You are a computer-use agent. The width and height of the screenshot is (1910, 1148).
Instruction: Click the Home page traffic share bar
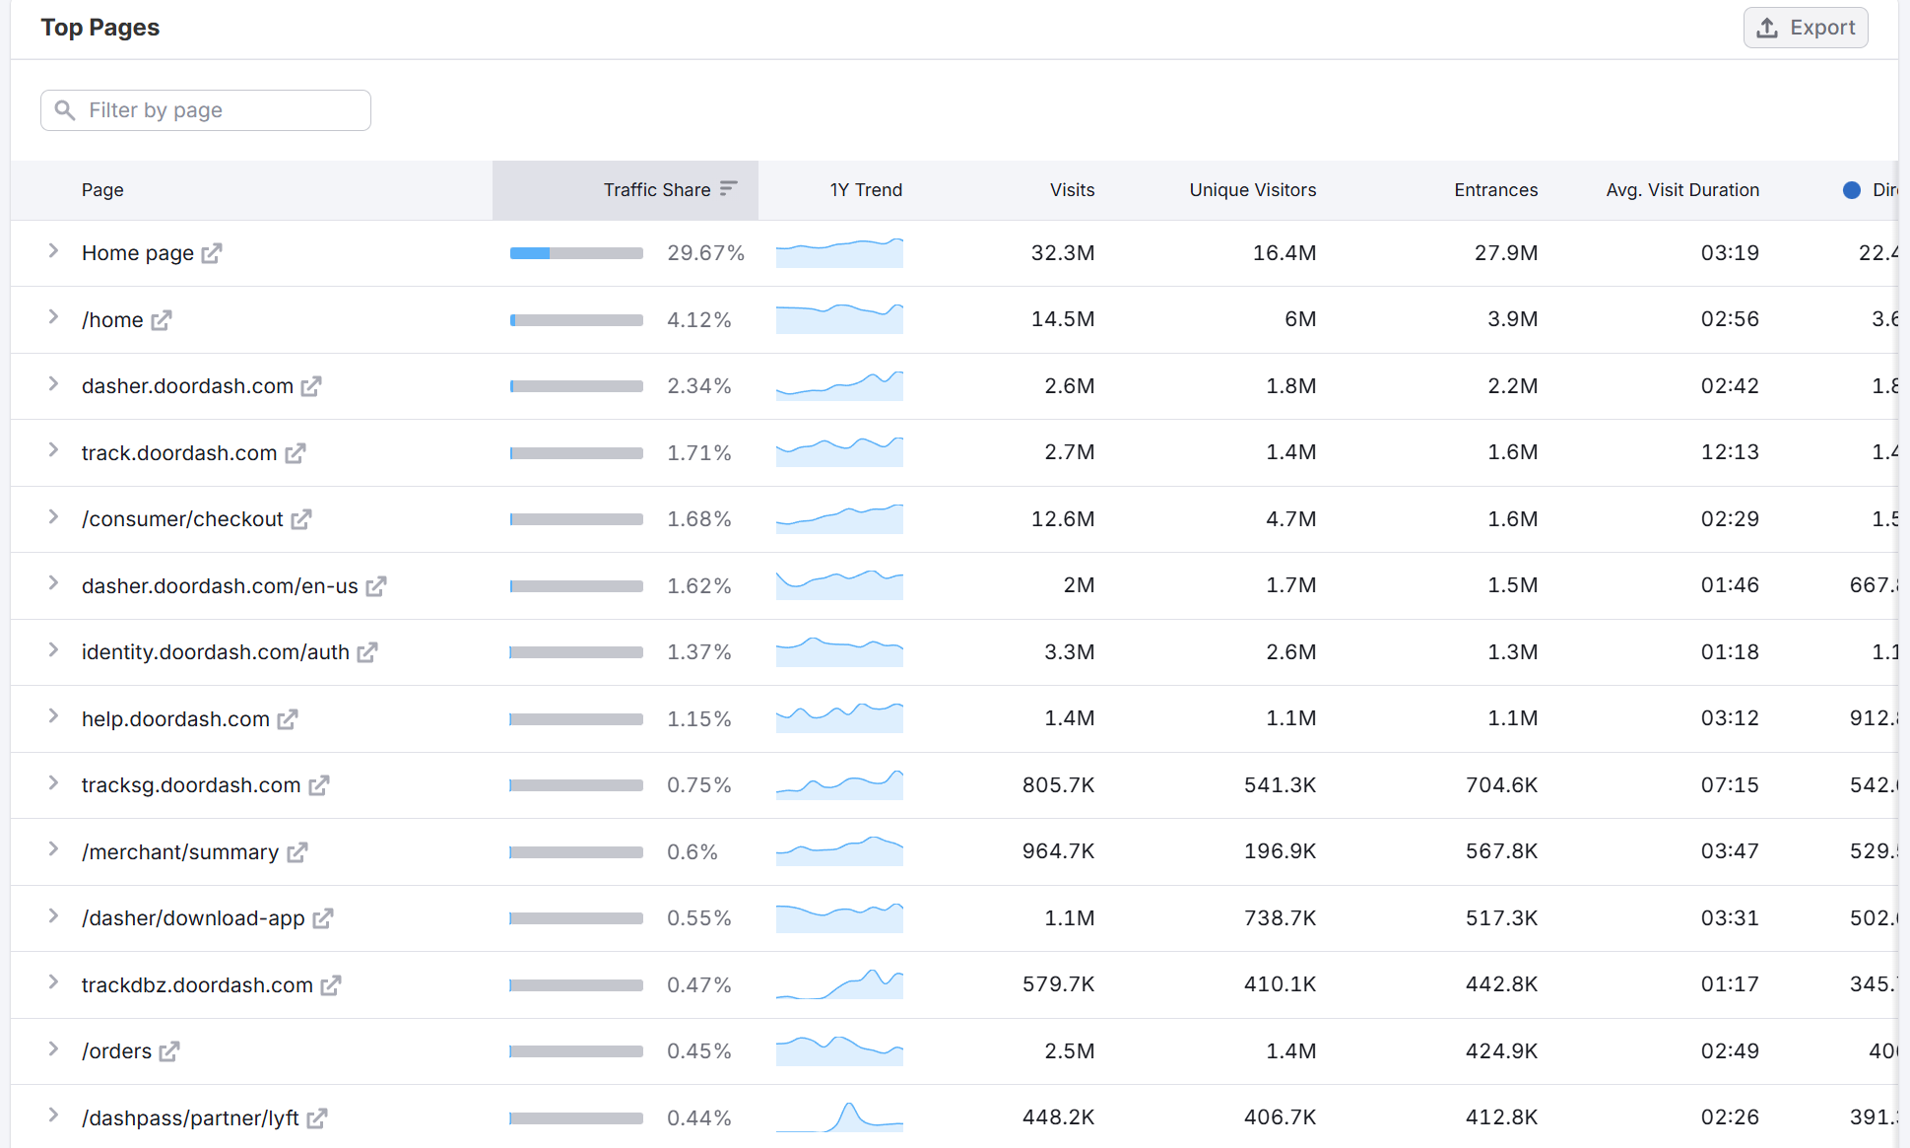click(x=576, y=253)
